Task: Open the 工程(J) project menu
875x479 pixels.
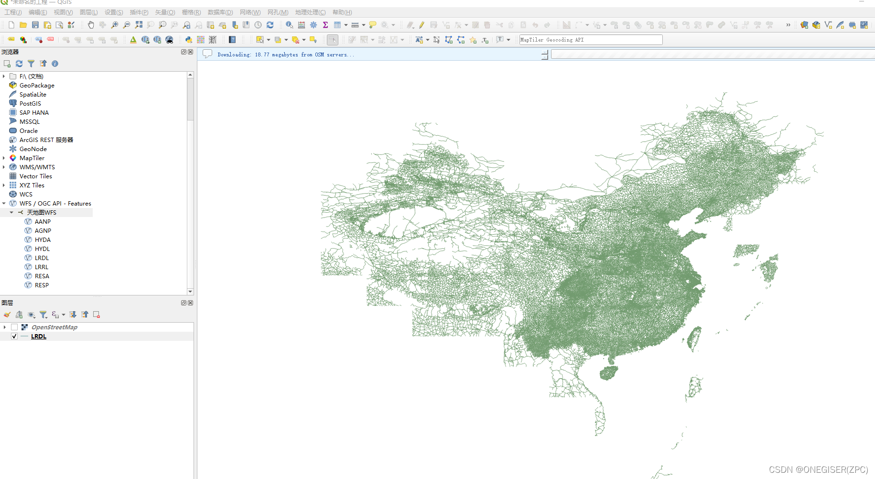Action: 13,12
